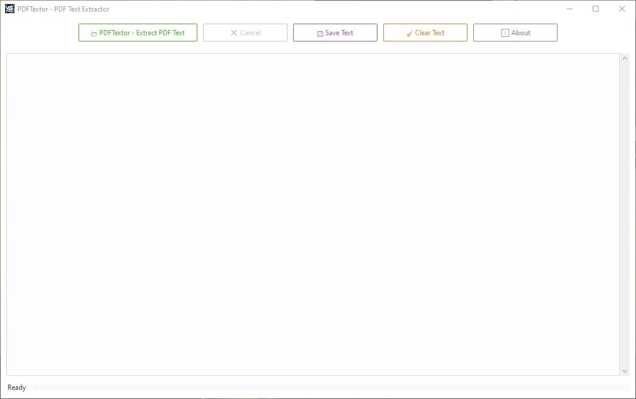Click the Ready status label
636x399 pixels.
[x=16, y=387]
